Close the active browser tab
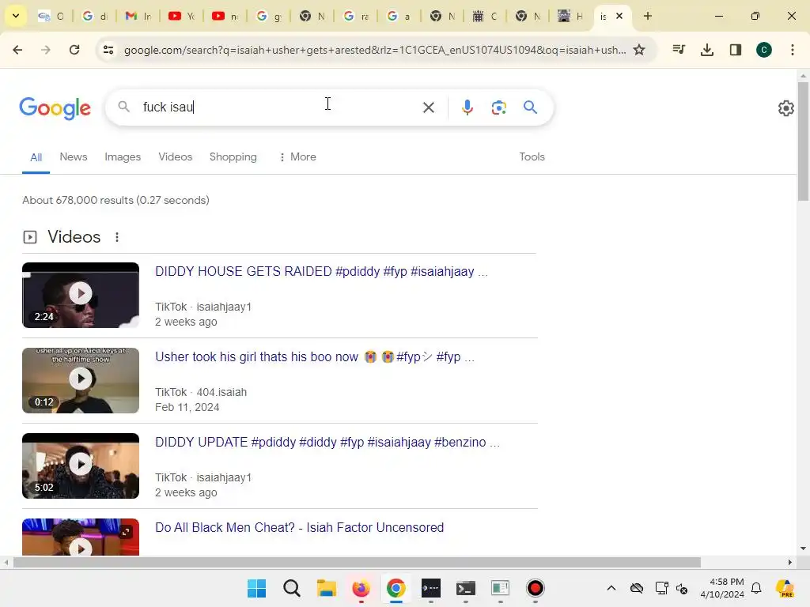 619,16
